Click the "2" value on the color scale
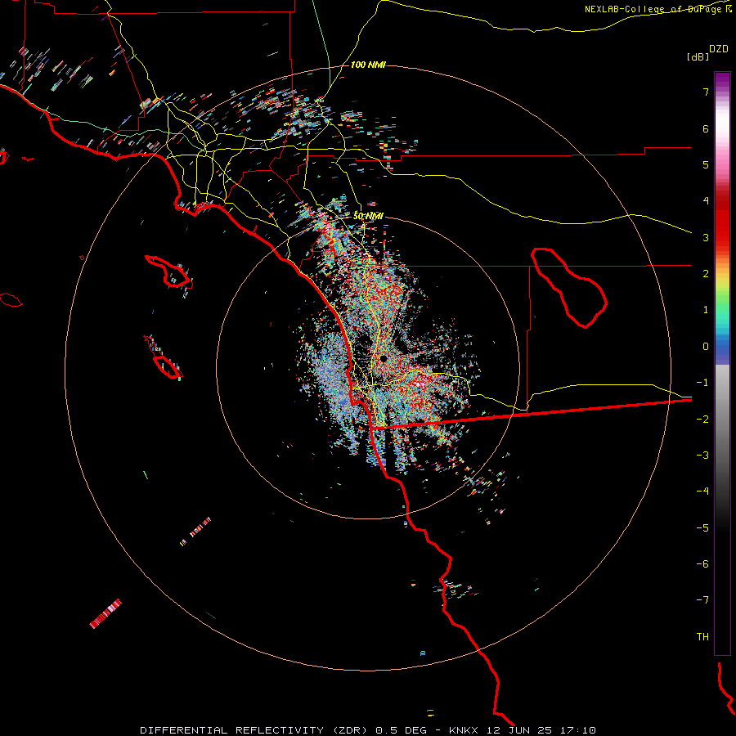 (x=706, y=274)
